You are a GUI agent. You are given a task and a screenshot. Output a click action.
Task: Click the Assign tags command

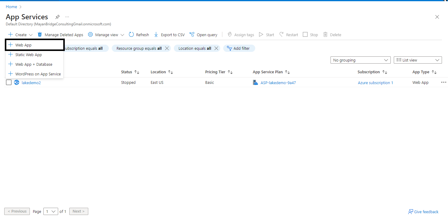[x=241, y=35]
